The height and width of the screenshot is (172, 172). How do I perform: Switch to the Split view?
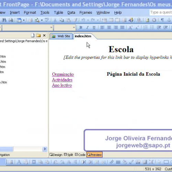click(68, 155)
